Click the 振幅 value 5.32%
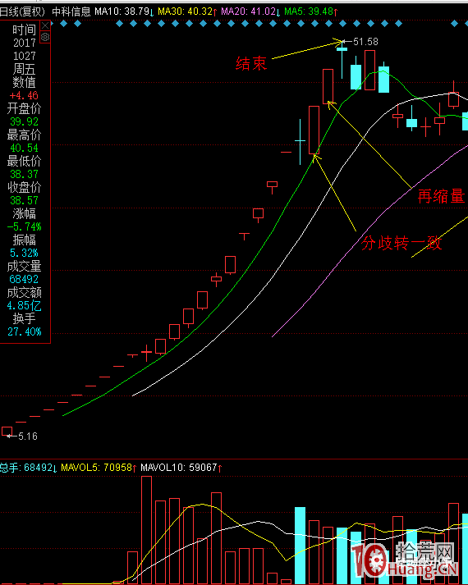 (x=25, y=253)
